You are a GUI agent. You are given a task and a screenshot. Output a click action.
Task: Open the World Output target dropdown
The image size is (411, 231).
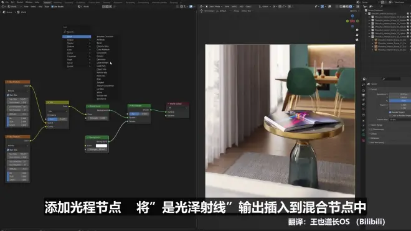click(x=177, y=108)
